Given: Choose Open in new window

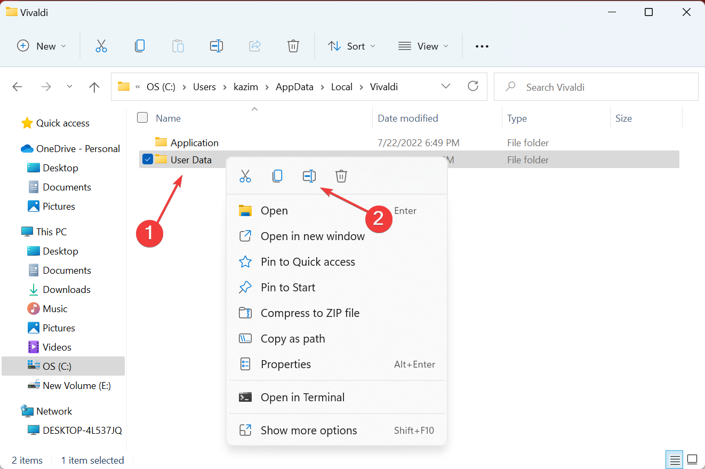Looking at the screenshot, I should (x=337, y=236).
